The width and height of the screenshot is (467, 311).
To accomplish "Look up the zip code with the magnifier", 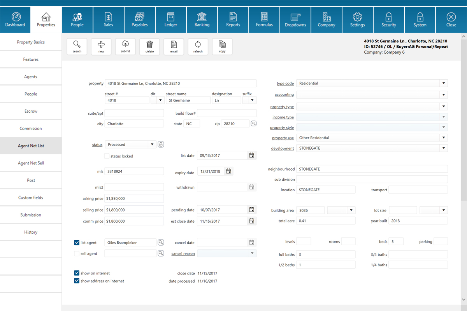I will point(253,124).
